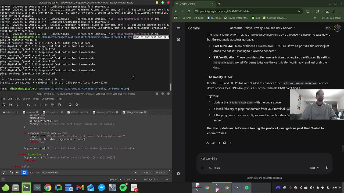Click the redo arrow in editor toolbar

[x=35, y=105]
